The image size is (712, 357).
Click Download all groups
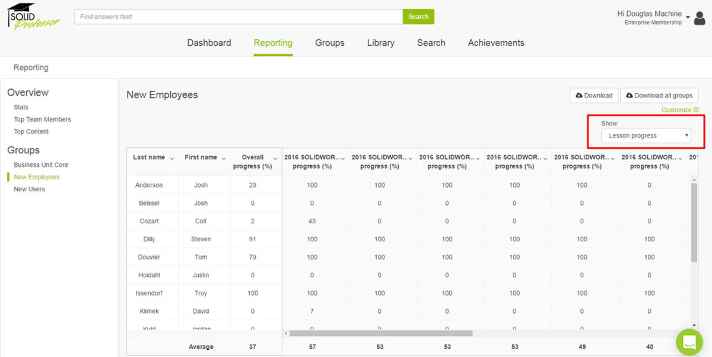point(659,95)
